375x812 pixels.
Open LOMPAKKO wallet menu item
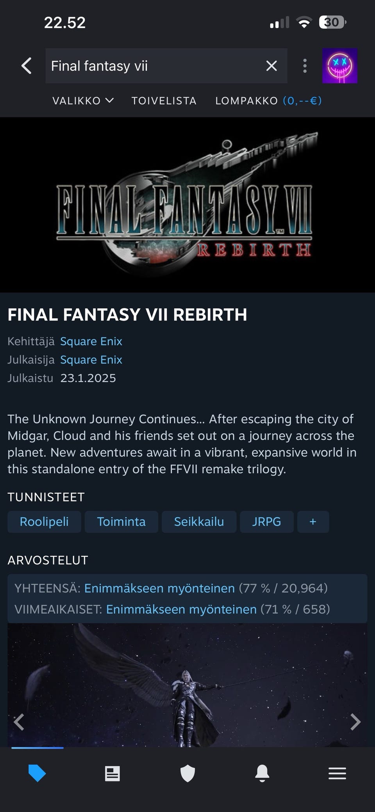(268, 101)
